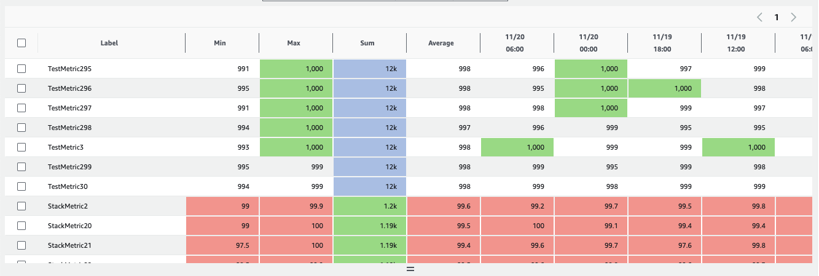Image resolution: width=819 pixels, height=276 pixels.
Task: Sort table by Min column header
Action: (220, 43)
